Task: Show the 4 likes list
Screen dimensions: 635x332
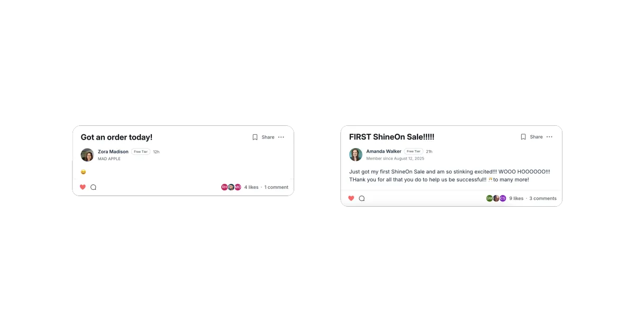Action: click(251, 187)
